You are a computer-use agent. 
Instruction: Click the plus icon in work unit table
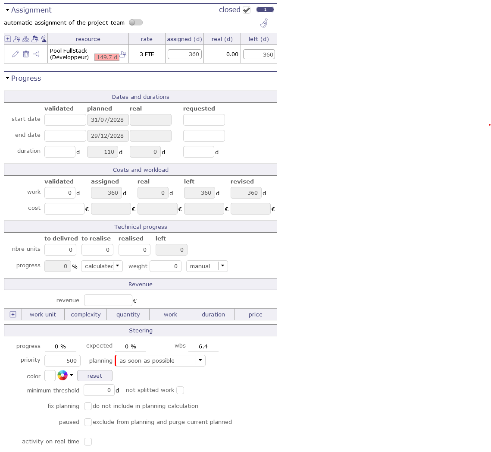[13, 314]
